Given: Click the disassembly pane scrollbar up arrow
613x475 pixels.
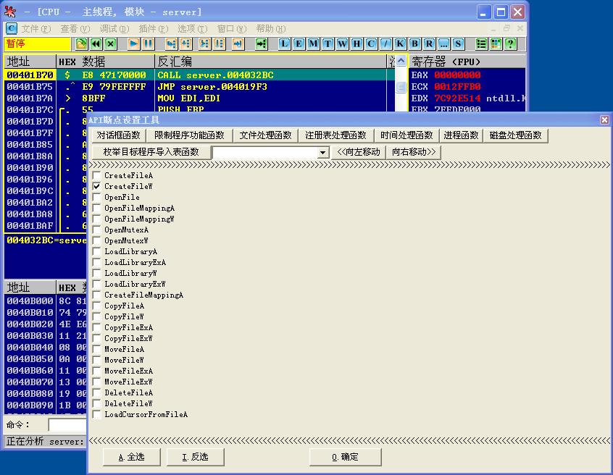Looking at the screenshot, I should [401, 62].
